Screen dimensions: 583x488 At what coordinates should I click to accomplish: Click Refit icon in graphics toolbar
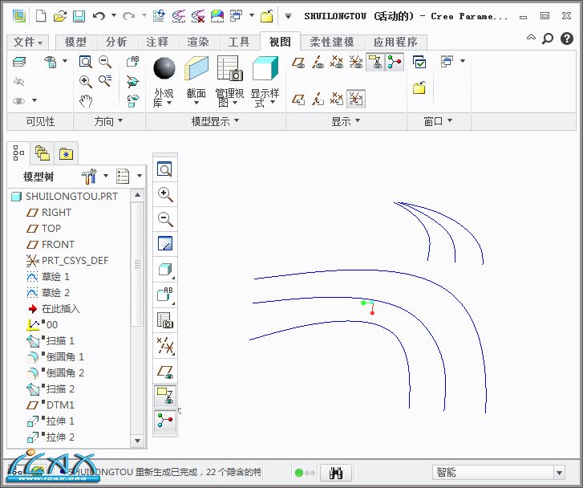point(165,169)
